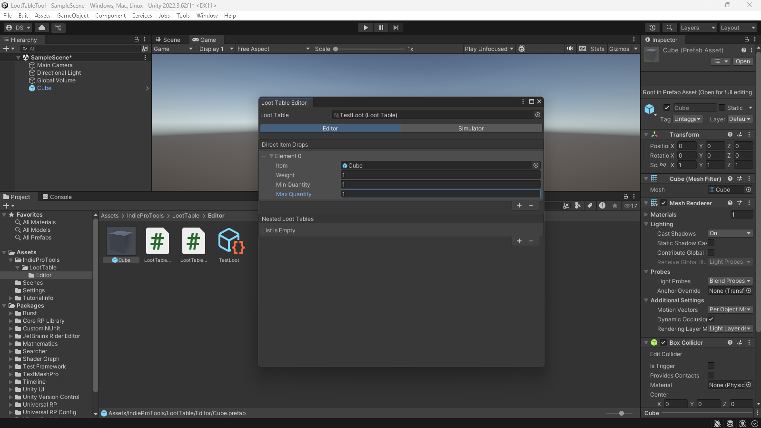This screenshot has width=761, height=428.
Task: Expand the Burst package folder
Action: point(11,313)
